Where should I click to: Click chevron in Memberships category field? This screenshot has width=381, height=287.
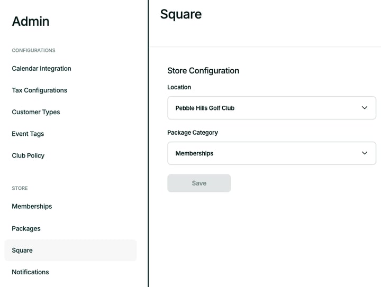365,153
